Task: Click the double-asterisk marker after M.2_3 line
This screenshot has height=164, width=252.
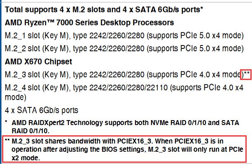Action: pos(247,74)
